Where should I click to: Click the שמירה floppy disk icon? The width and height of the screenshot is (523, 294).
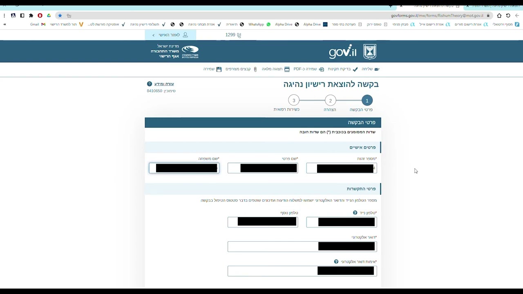pyautogui.click(x=219, y=69)
